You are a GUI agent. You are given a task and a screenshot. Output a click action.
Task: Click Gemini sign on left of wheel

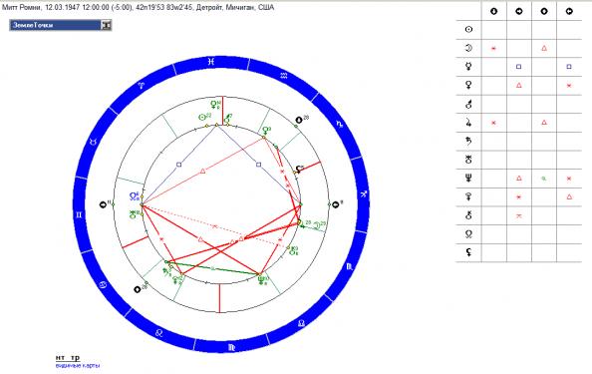coord(79,214)
